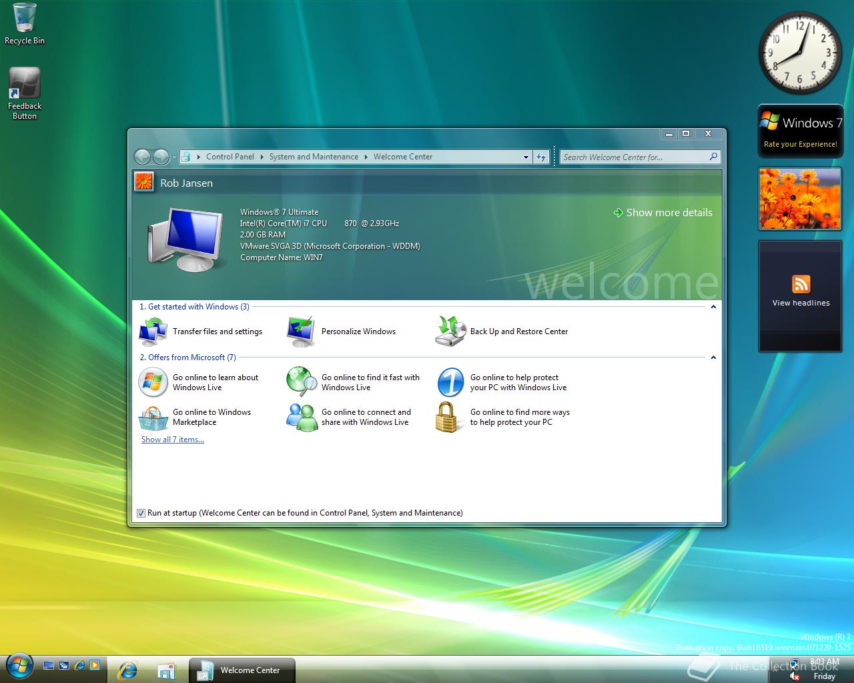Click the user account picture tile
The height and width of the screenshot is (683, 854).
coord(144,181)
